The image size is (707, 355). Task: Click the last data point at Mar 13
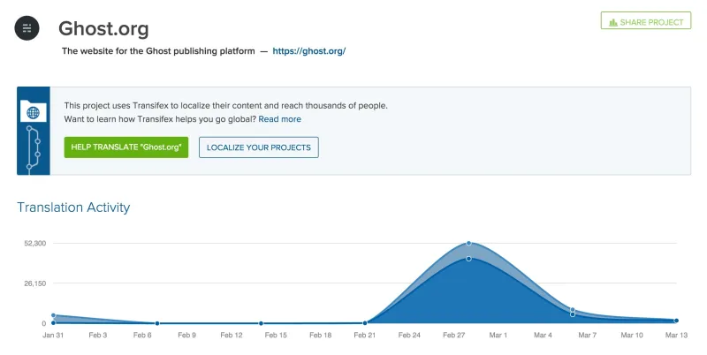[676, 321]
